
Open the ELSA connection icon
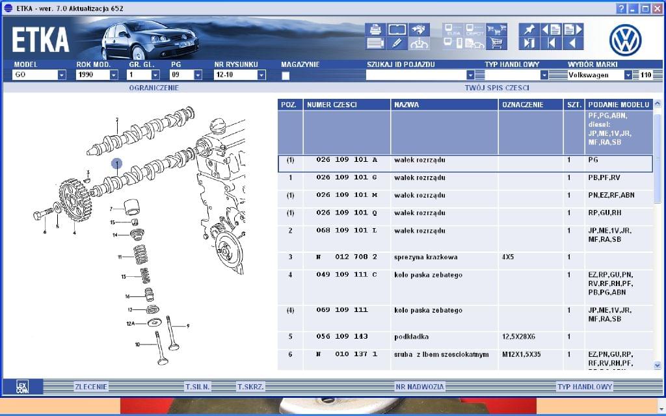(x=453, y=30)
